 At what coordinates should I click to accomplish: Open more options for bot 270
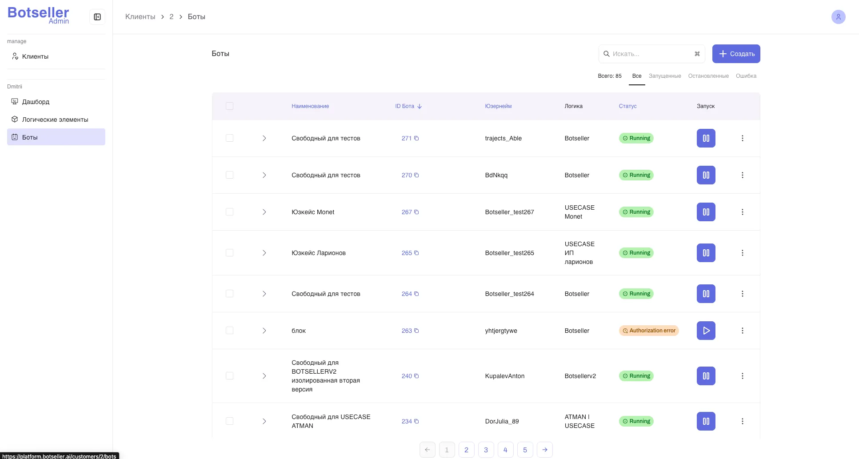[742, 175]
